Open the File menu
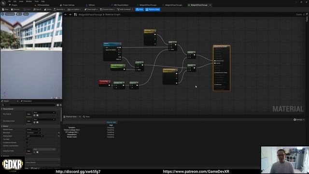 9,1
